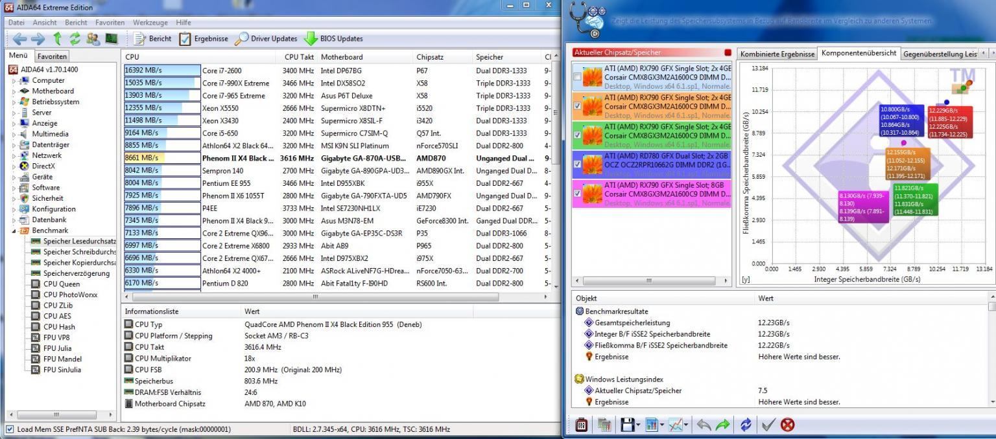Click the highlighted 8661 MB/s Phenom II bar

pyautogui.click(x=162, y=158)
